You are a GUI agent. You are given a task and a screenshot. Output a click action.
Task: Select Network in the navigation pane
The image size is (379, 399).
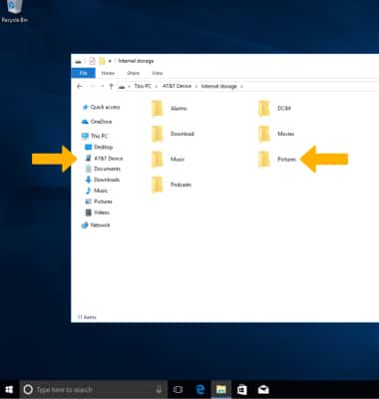(96, 225)
